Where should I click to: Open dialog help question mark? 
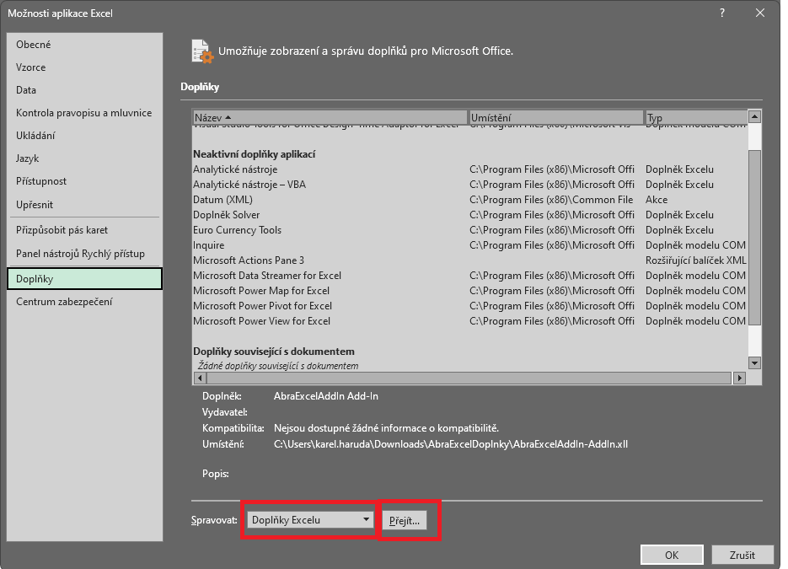(722, 13)
